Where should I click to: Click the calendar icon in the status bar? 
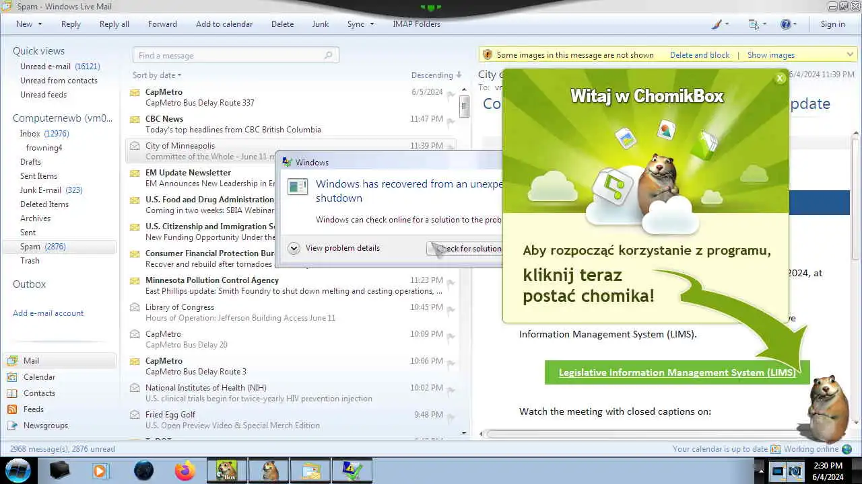point(776,449)
